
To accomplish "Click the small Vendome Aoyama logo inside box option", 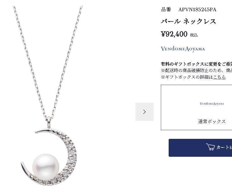I will 212,104.
